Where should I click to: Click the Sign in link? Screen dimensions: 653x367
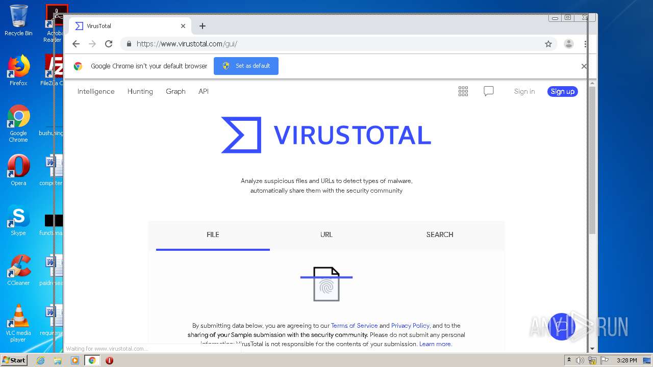524,91
